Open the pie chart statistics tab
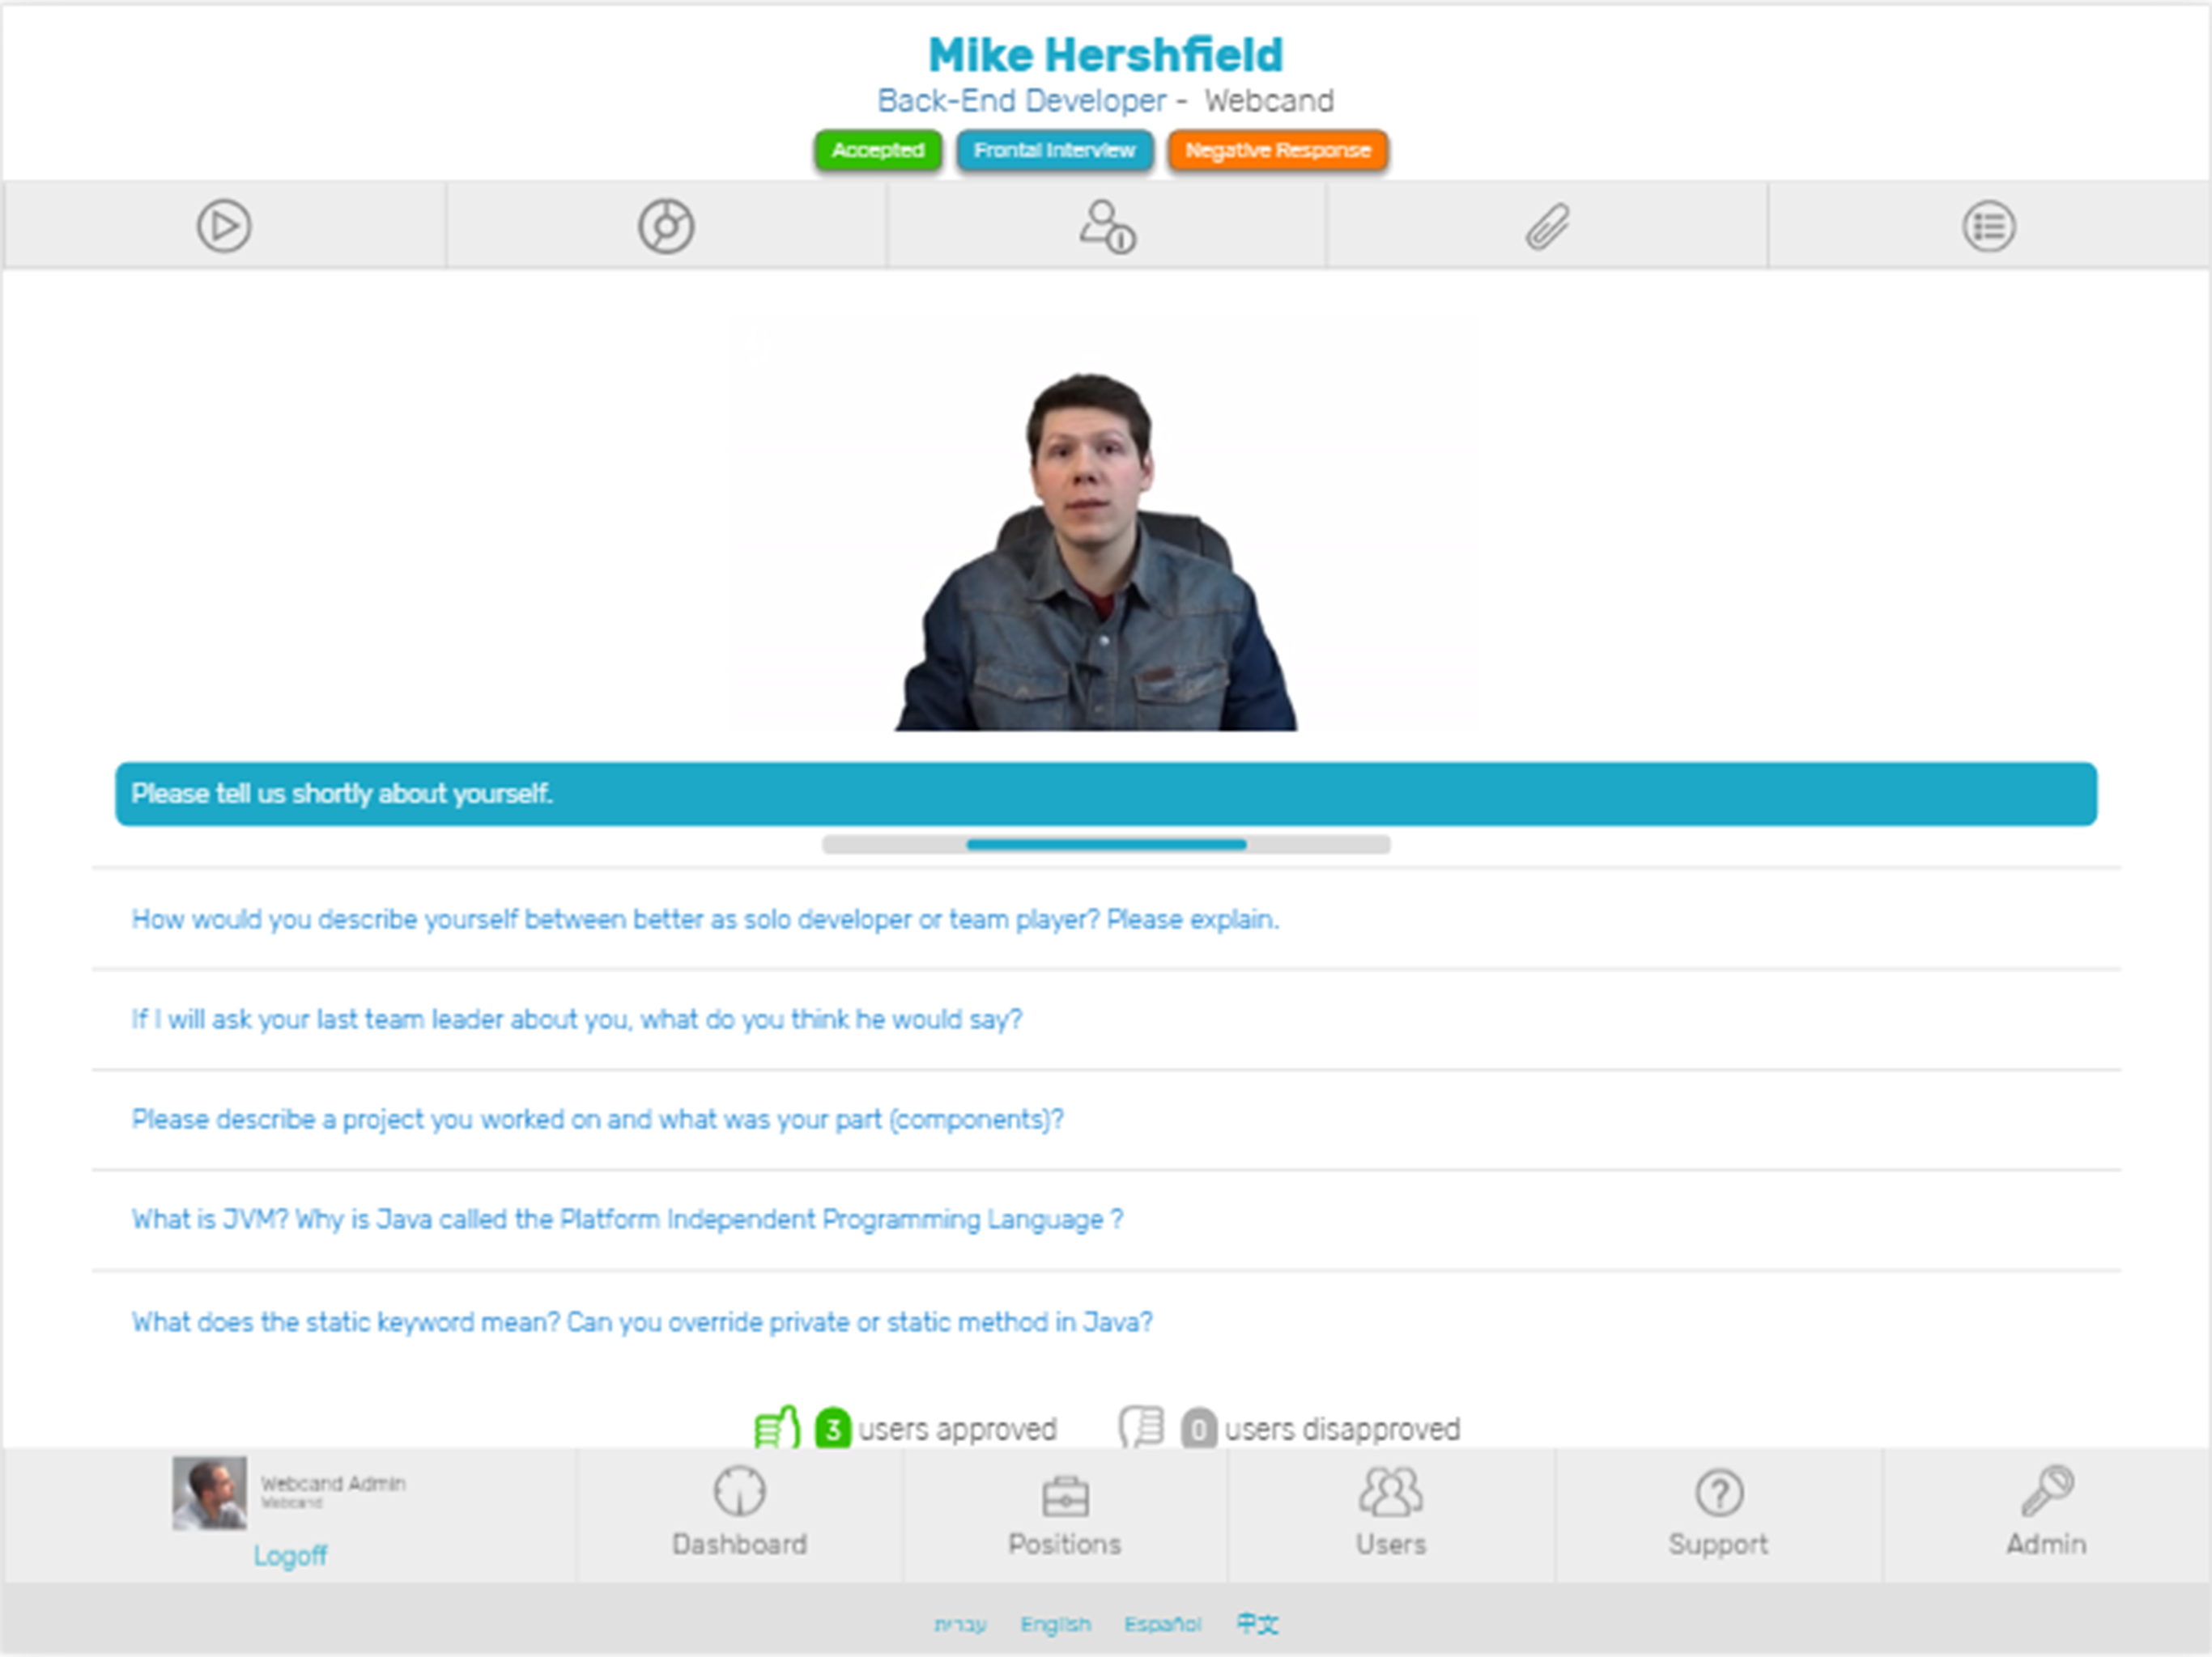The image size is (2212, 1657). pyautogui.click(x=666, y=227)
